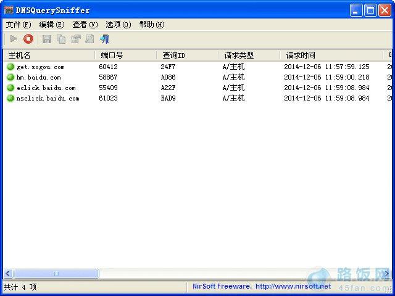The width and height of the screenshot is (395, 296).
Task: Sort by the 端口号 column header
Action: 126,55
